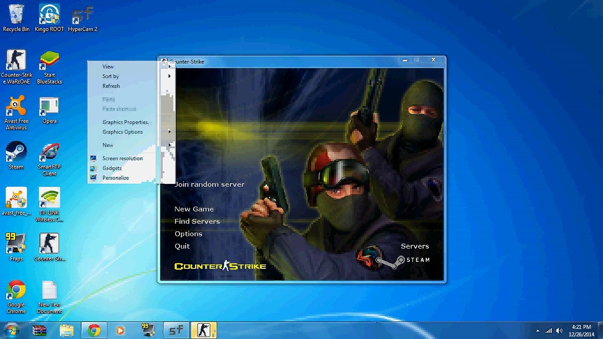Screen dimensions: 603x339
Task: Click Quit in the Counter-Strike menu
Action: [182, 246]
